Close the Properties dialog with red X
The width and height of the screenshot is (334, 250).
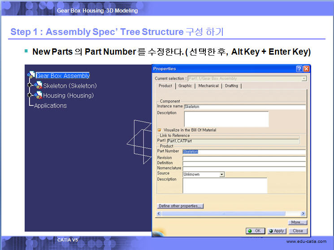click(x=306, y=69)
